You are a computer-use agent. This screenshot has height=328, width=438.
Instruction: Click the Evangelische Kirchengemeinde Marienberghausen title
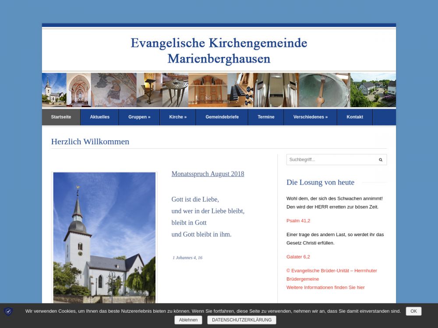pos(219,50)
